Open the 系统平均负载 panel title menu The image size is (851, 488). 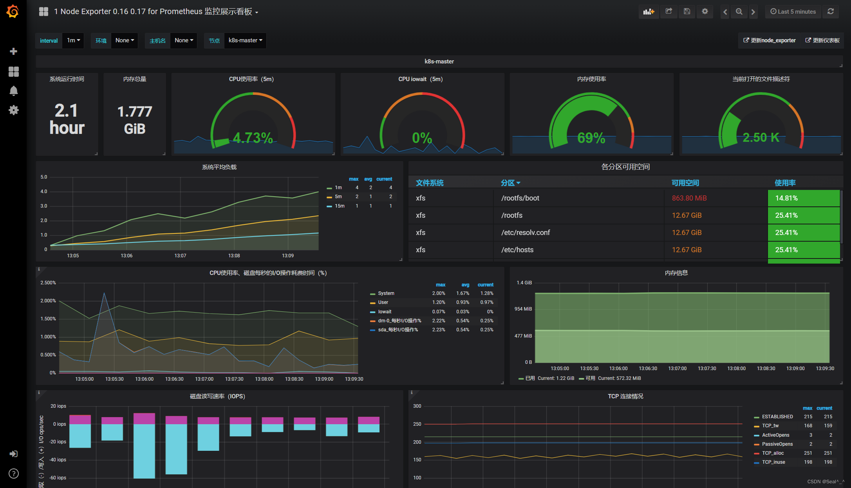pos(219,167)
